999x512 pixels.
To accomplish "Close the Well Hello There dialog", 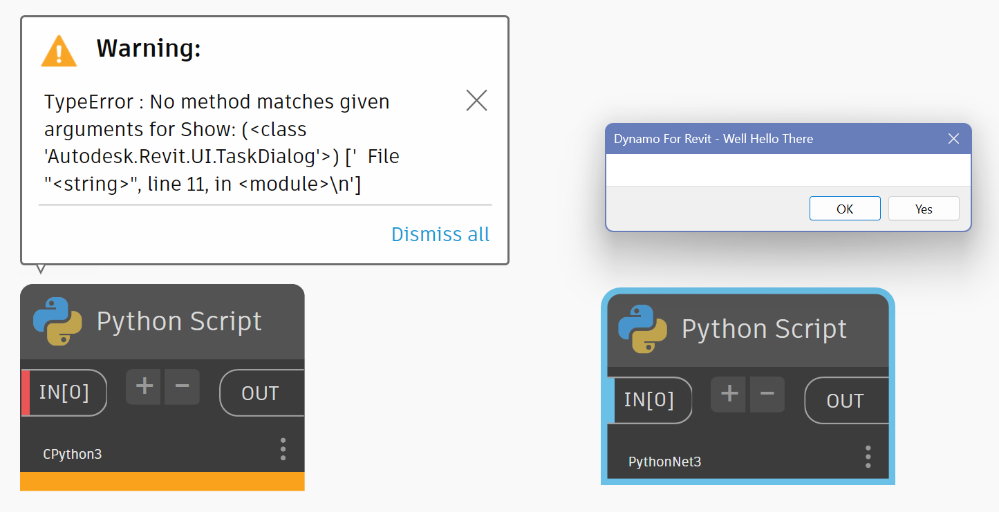I will 953,139.
